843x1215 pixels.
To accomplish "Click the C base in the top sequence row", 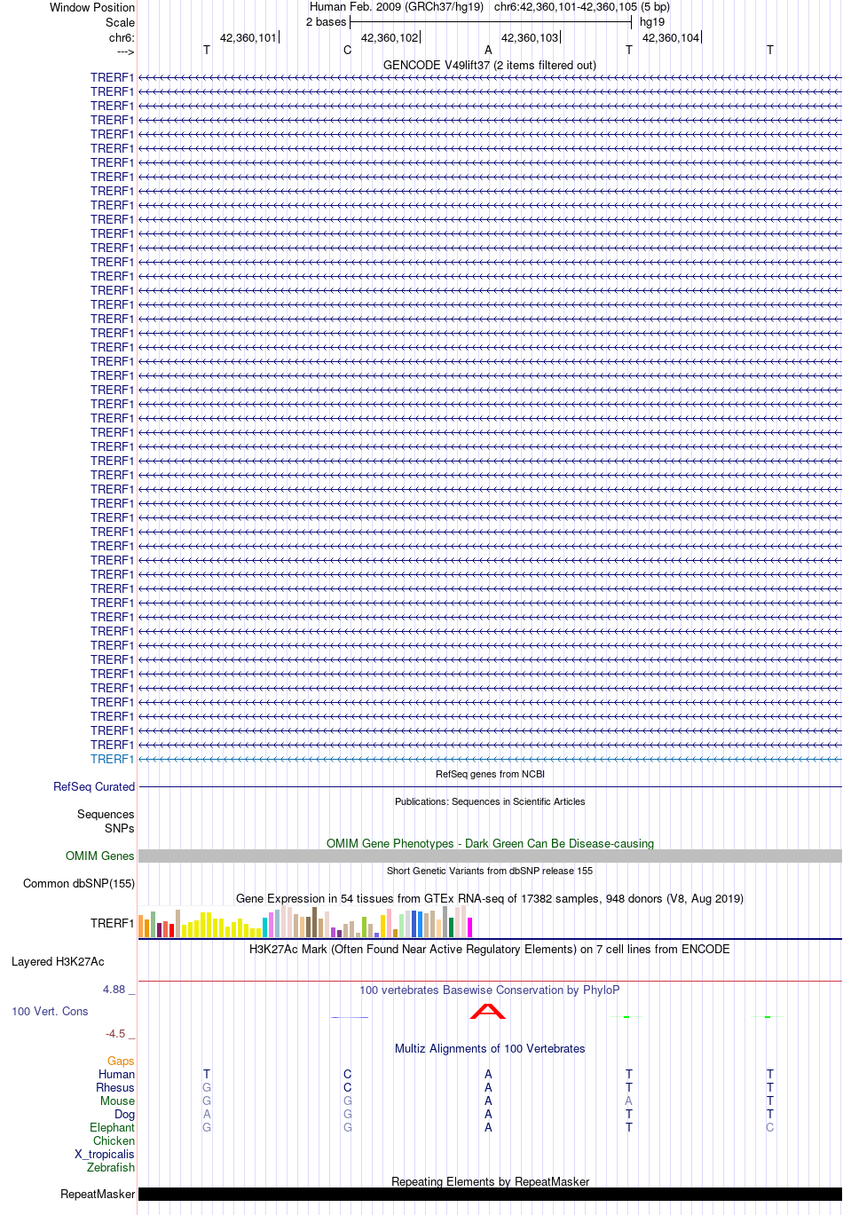I will tap(348, 51).
